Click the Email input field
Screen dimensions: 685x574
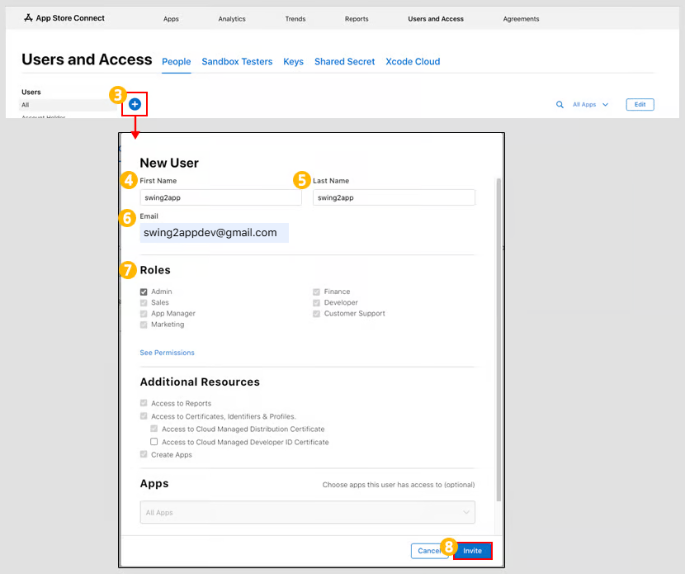214,233
